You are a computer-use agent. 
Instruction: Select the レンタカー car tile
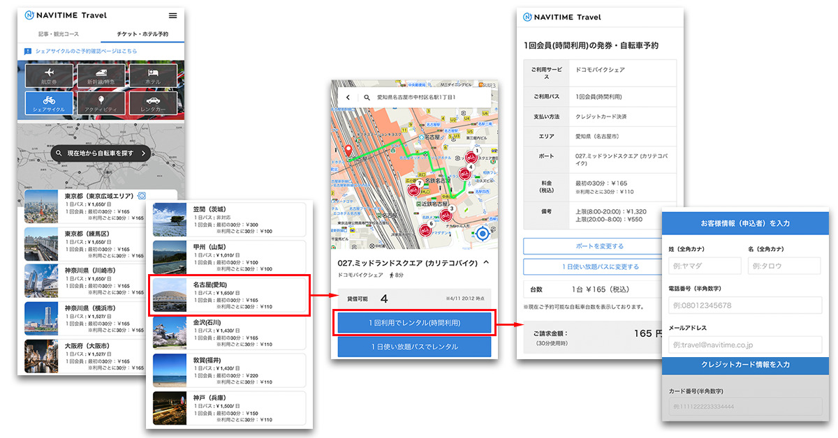coord(154,103)
